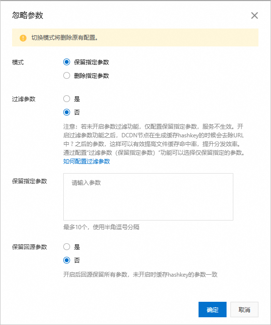Click the 过滤参数 field label on the left

pos(24,99)
